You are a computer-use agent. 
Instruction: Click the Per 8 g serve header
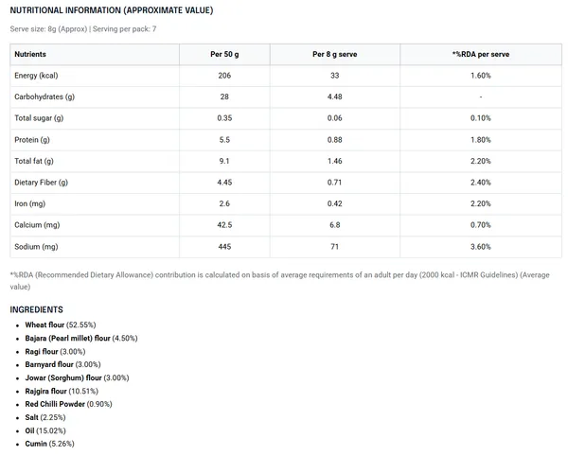(x=335, y=54)
